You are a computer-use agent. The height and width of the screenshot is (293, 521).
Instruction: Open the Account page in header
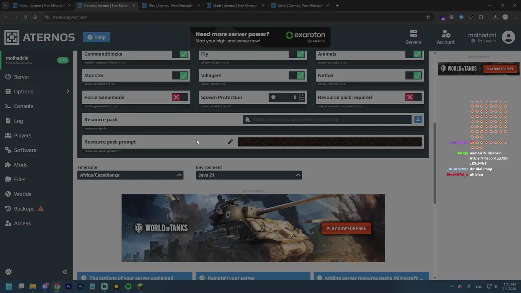[445, 37]
